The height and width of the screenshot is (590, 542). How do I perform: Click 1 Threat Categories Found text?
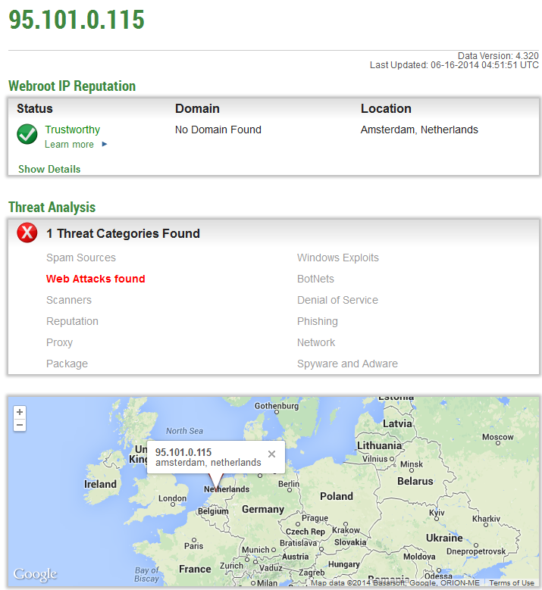pos(123,234)
